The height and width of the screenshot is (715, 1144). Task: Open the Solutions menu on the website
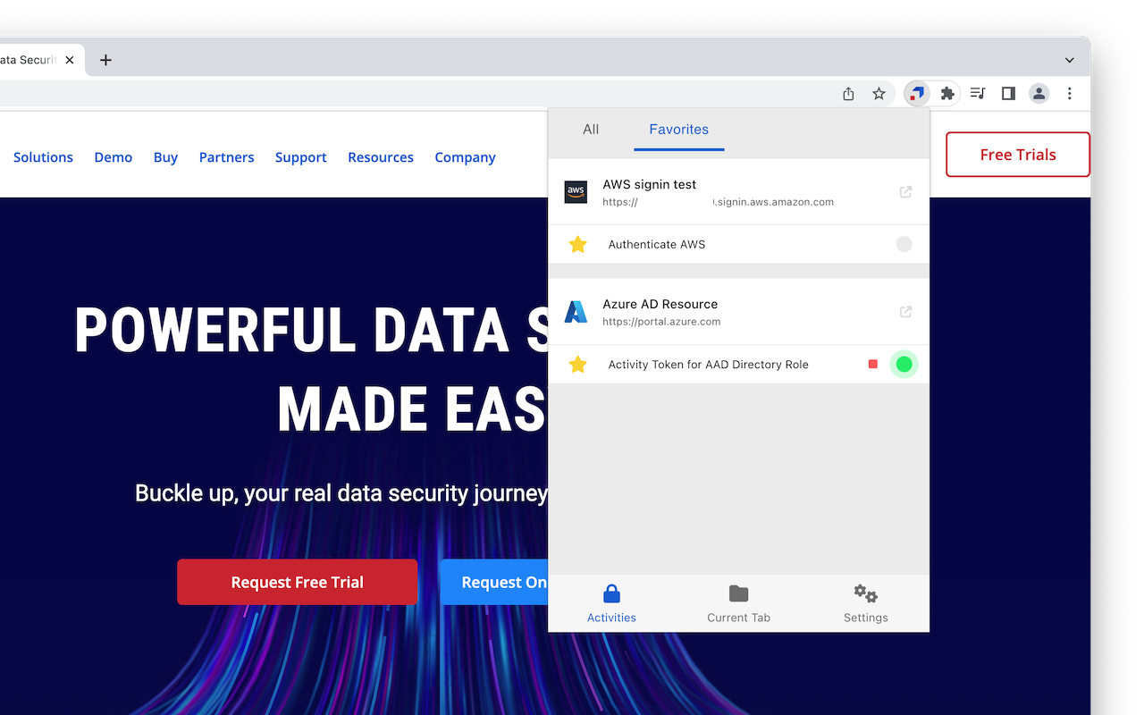43,157
